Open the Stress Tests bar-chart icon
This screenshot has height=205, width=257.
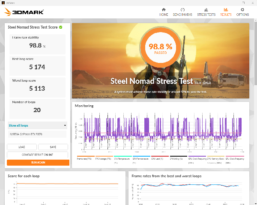(206, 10)
